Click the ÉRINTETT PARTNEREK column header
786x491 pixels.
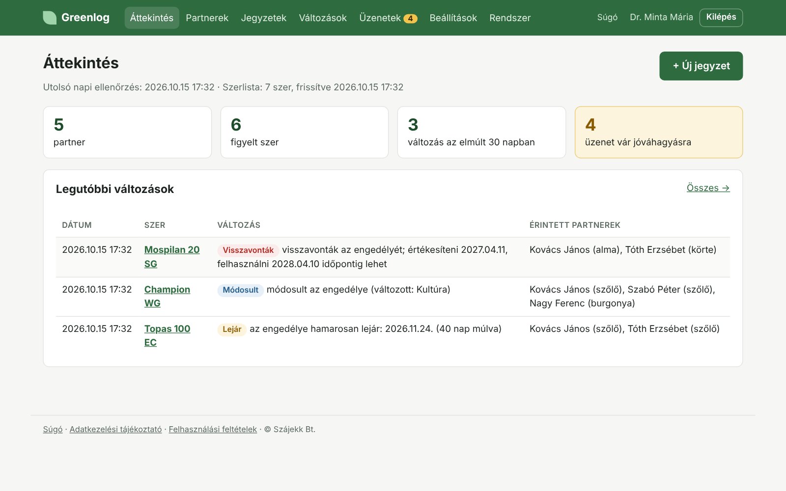(575, 225)
